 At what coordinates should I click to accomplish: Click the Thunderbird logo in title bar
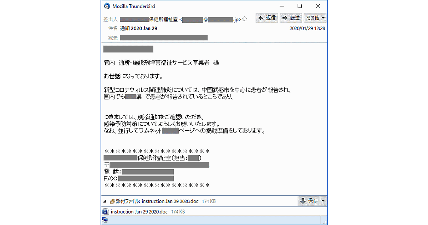[x=106, y=6]
